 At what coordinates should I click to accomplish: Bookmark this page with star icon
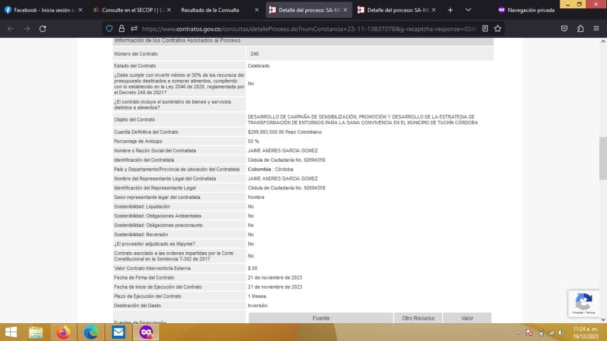(x=498, y=28)
